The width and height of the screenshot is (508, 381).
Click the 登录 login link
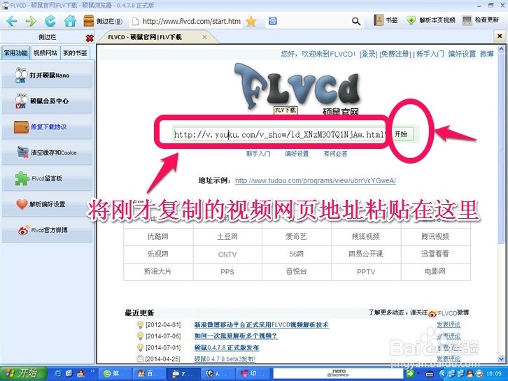(x=368, y=54)
